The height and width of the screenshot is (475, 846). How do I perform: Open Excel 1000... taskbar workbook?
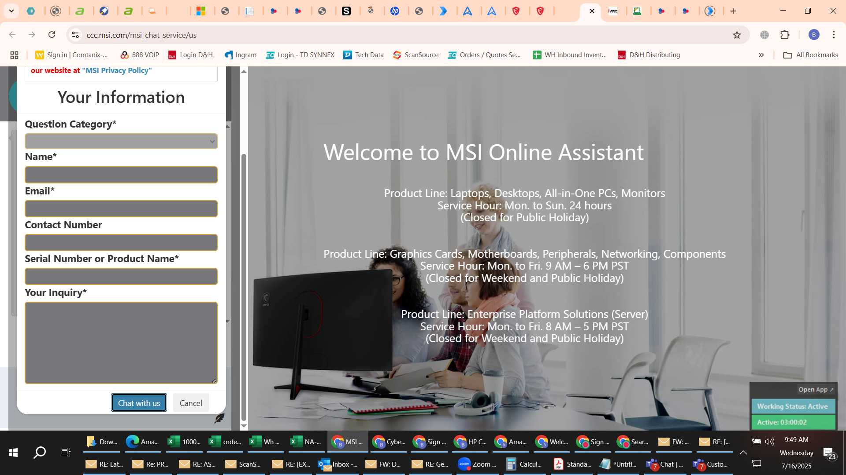[184, 442]
